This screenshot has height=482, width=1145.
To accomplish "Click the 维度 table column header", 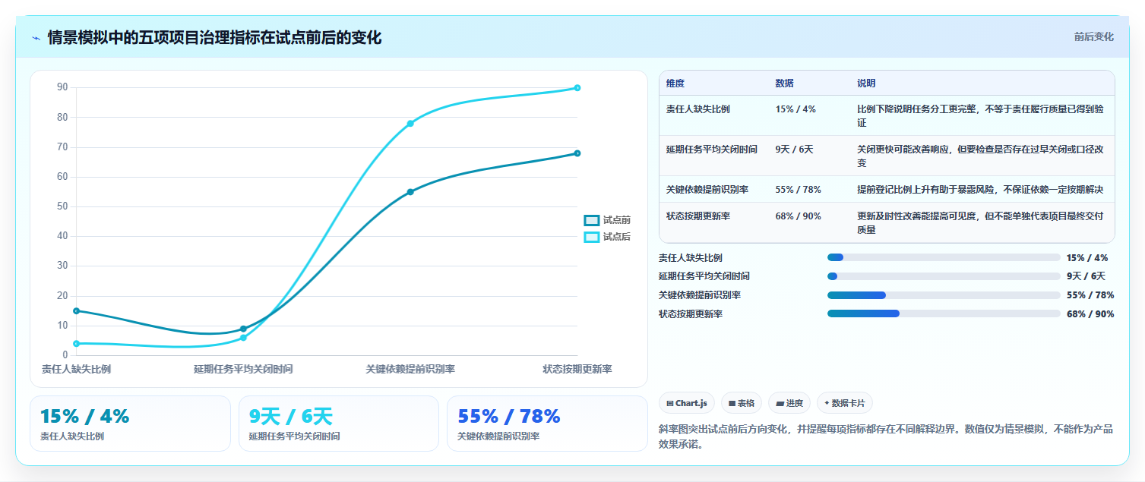I will pos(675,83).
